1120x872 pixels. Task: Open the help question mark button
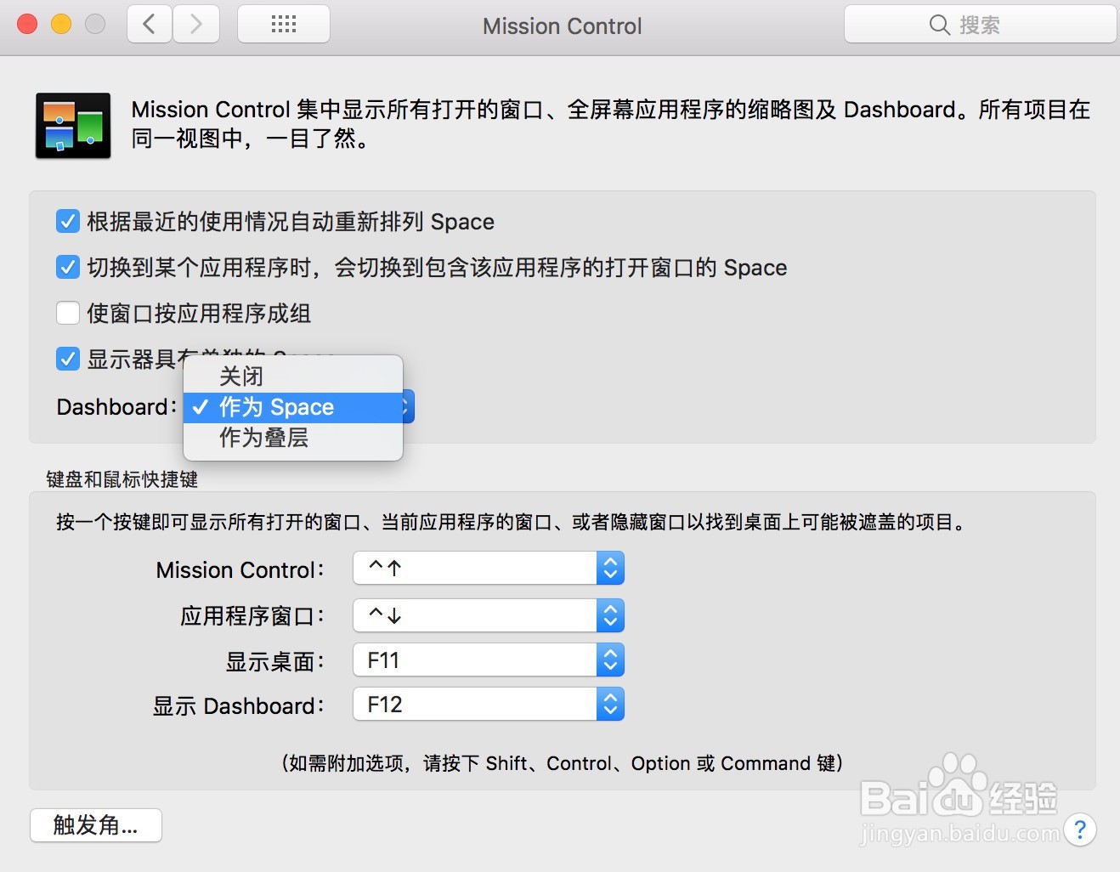(1079, 829)
